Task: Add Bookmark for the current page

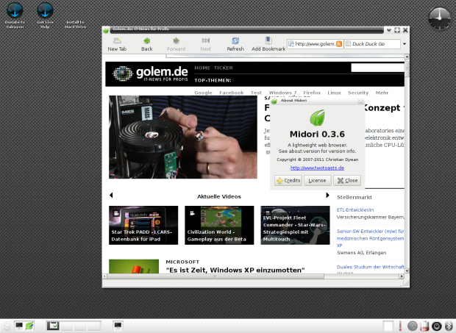Action: (x=268, y=44)
